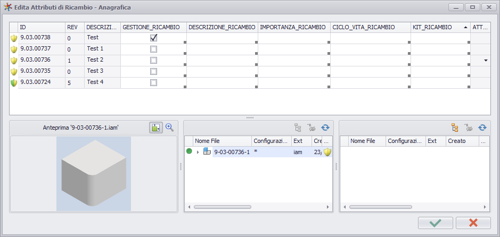Click CICLO_VITA_RICAMBIO cell for row Test 3

click(x=371, y=72)
